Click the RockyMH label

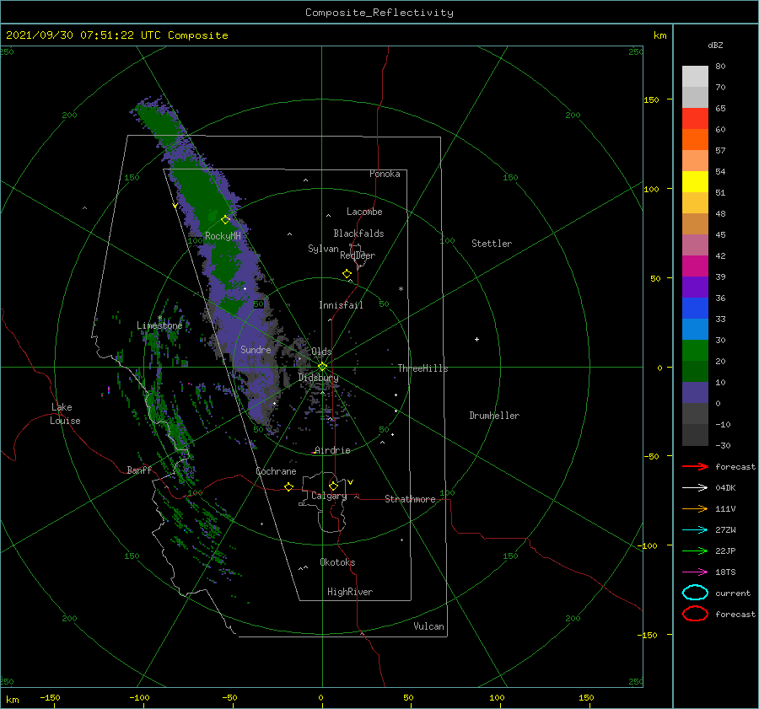point(223,236)
